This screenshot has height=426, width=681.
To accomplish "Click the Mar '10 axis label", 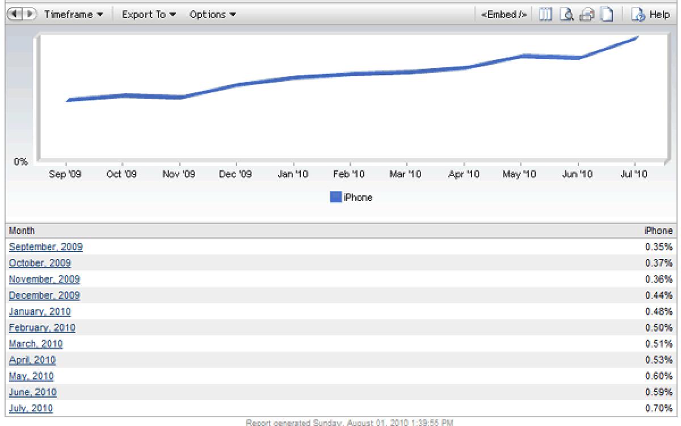I will point(406,174).
